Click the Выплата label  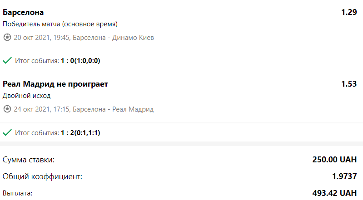[x=18, y=193]
